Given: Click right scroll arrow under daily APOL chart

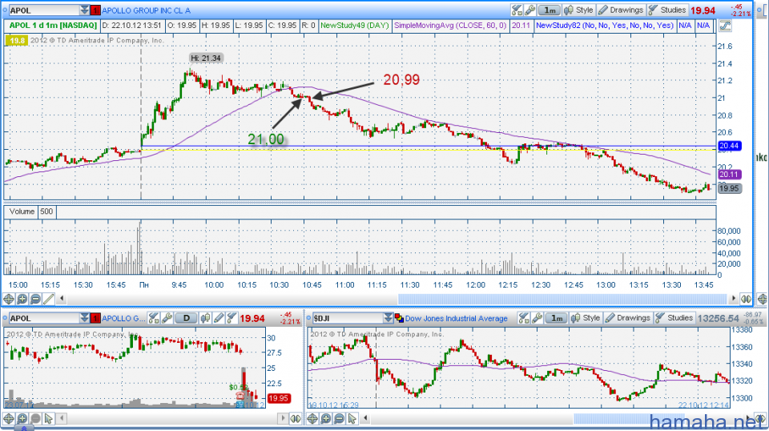Looking at the screenshot, I should (283, 418).
